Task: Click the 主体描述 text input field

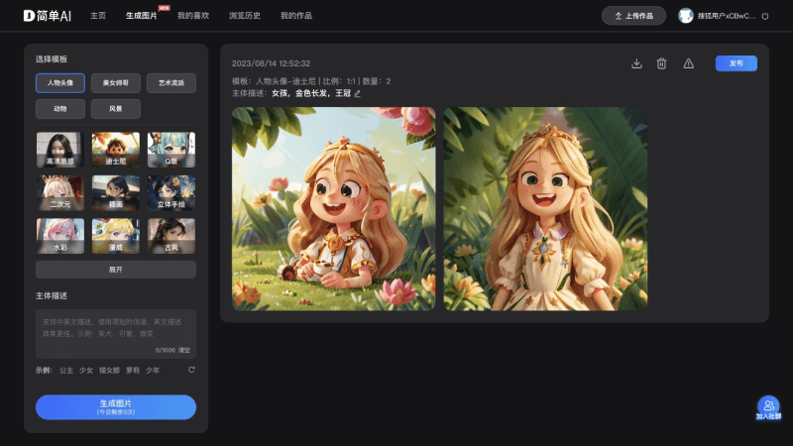Action: [x=116, y=330]
